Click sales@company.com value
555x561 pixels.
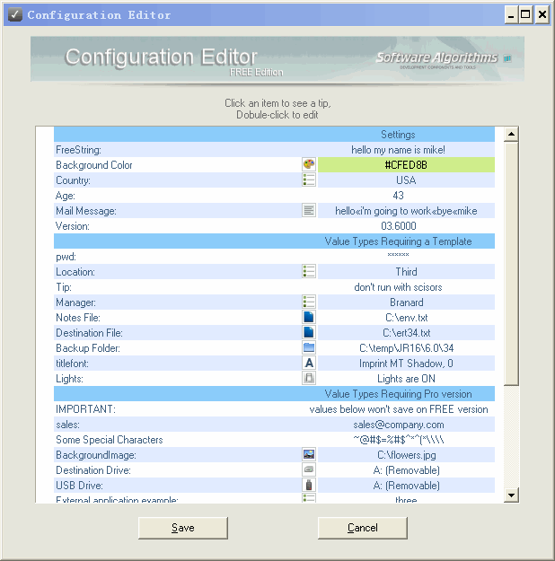(399, 425)
